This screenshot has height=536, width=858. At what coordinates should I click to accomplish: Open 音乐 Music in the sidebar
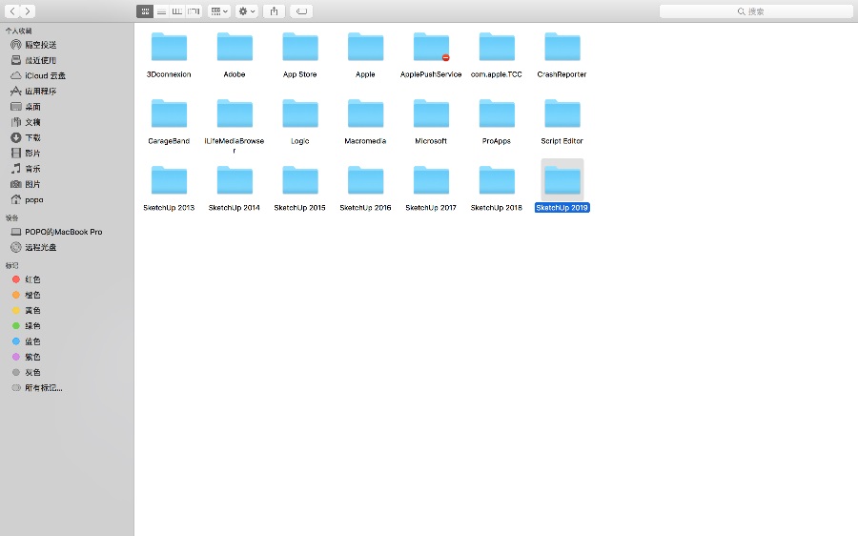coord(26,169)
